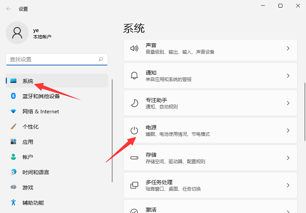Select 系统 in the sidebar
Viewport: 306px width, 213px height.
(x=28, y=81)
